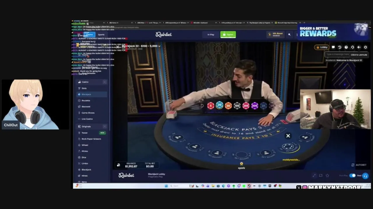Select the 5 chip

211,106
